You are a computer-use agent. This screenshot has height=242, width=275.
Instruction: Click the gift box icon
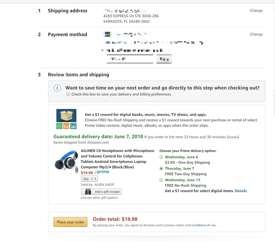point(88,192)
